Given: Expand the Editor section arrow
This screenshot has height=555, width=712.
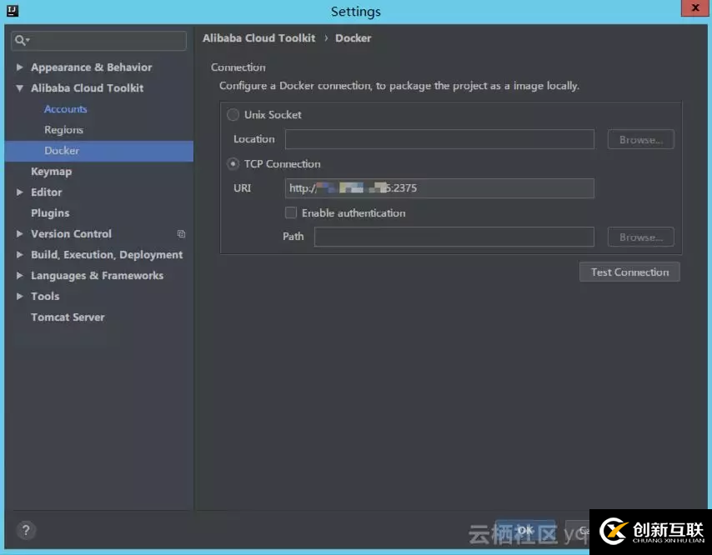Looking at the screenshot, I should click(19, 192).
